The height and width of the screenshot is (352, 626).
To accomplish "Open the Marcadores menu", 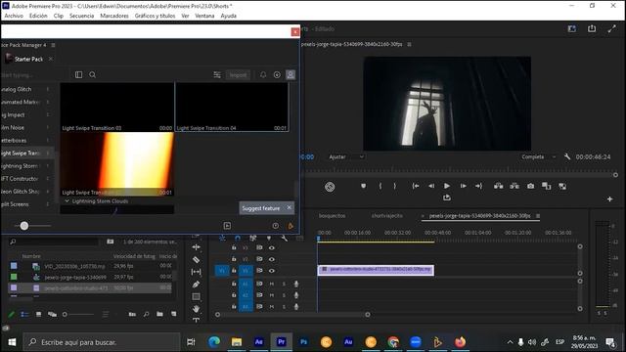I will click(114, 16).
